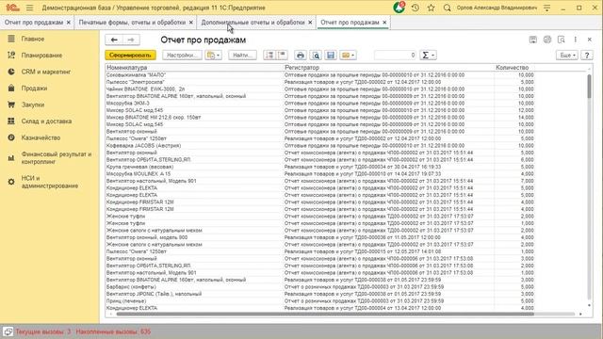
Task: Open Склад и доставка section
Action: click(x=46, y=121)
